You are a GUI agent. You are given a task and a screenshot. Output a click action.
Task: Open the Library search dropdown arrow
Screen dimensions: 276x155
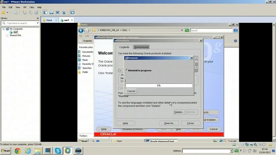pyautogui.click(x=38, y=23)
